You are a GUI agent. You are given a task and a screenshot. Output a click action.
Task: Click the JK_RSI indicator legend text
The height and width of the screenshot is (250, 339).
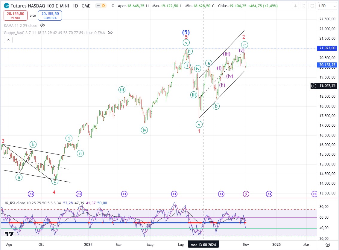(32, 203)
